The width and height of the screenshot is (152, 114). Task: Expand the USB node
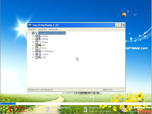(33, 57)
